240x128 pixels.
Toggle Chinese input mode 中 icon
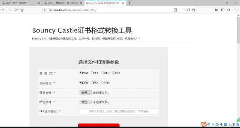pos(209,124)
